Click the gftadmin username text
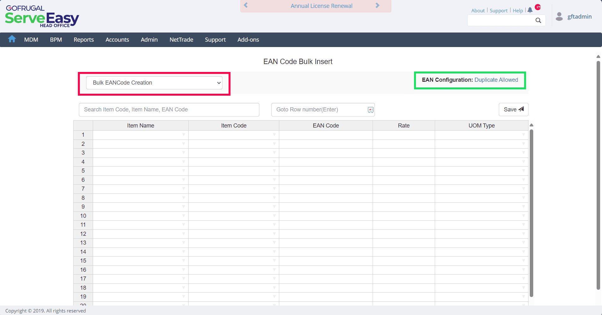602x315 pixels. tap(580, 17)
